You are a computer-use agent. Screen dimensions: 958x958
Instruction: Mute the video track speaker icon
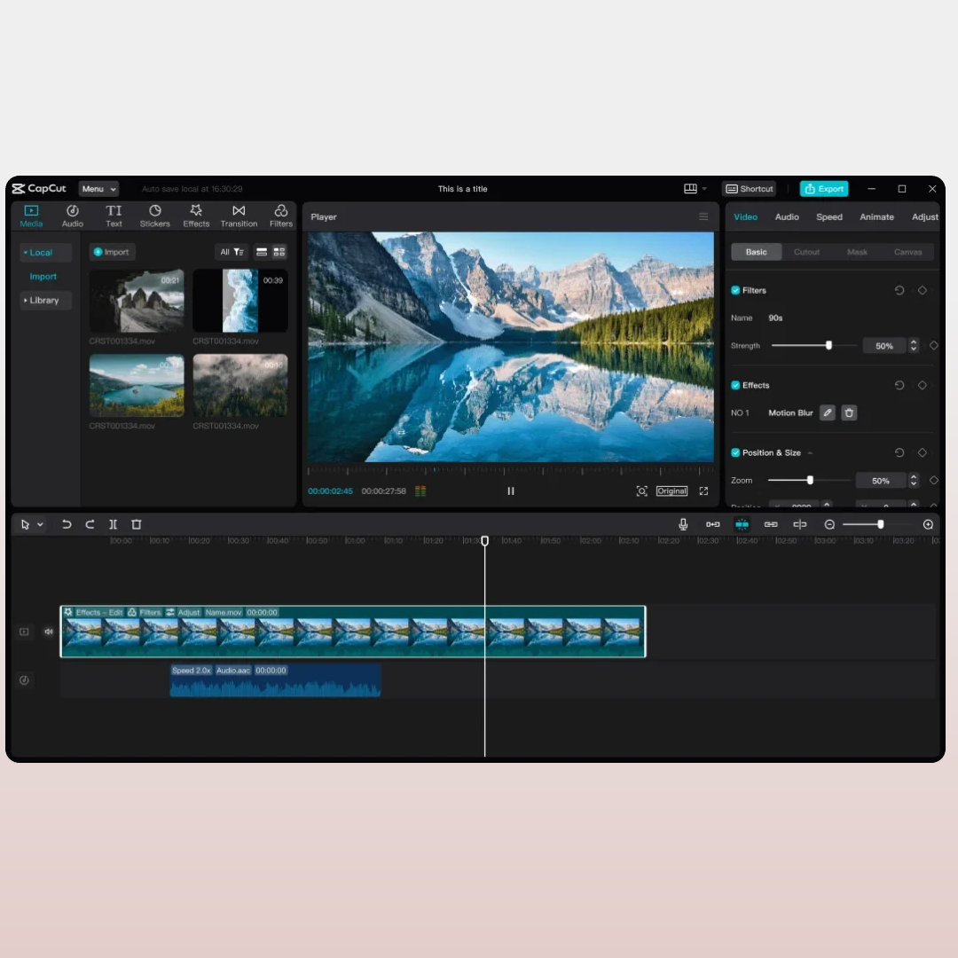pos(49,632)
